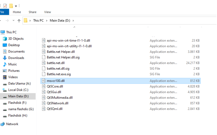The image size is (217, 135).
Task: Select the battle.net.dll file icon
Action: 44,63
